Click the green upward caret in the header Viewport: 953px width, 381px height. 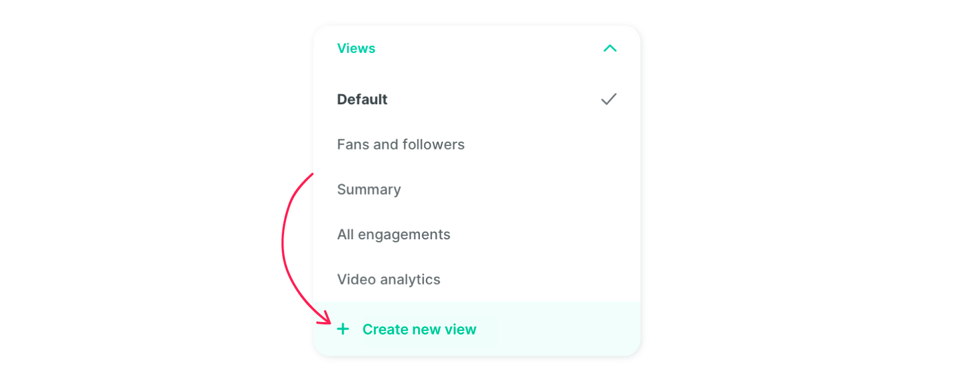610,48
